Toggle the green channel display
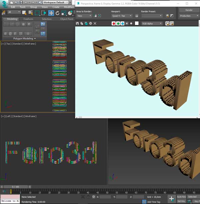Image resolution: width=200 pixels, height=204 pixels. pos(118,24)
